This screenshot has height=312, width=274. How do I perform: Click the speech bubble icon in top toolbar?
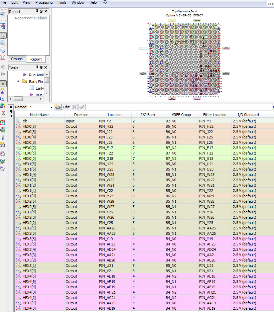point(105,2)
